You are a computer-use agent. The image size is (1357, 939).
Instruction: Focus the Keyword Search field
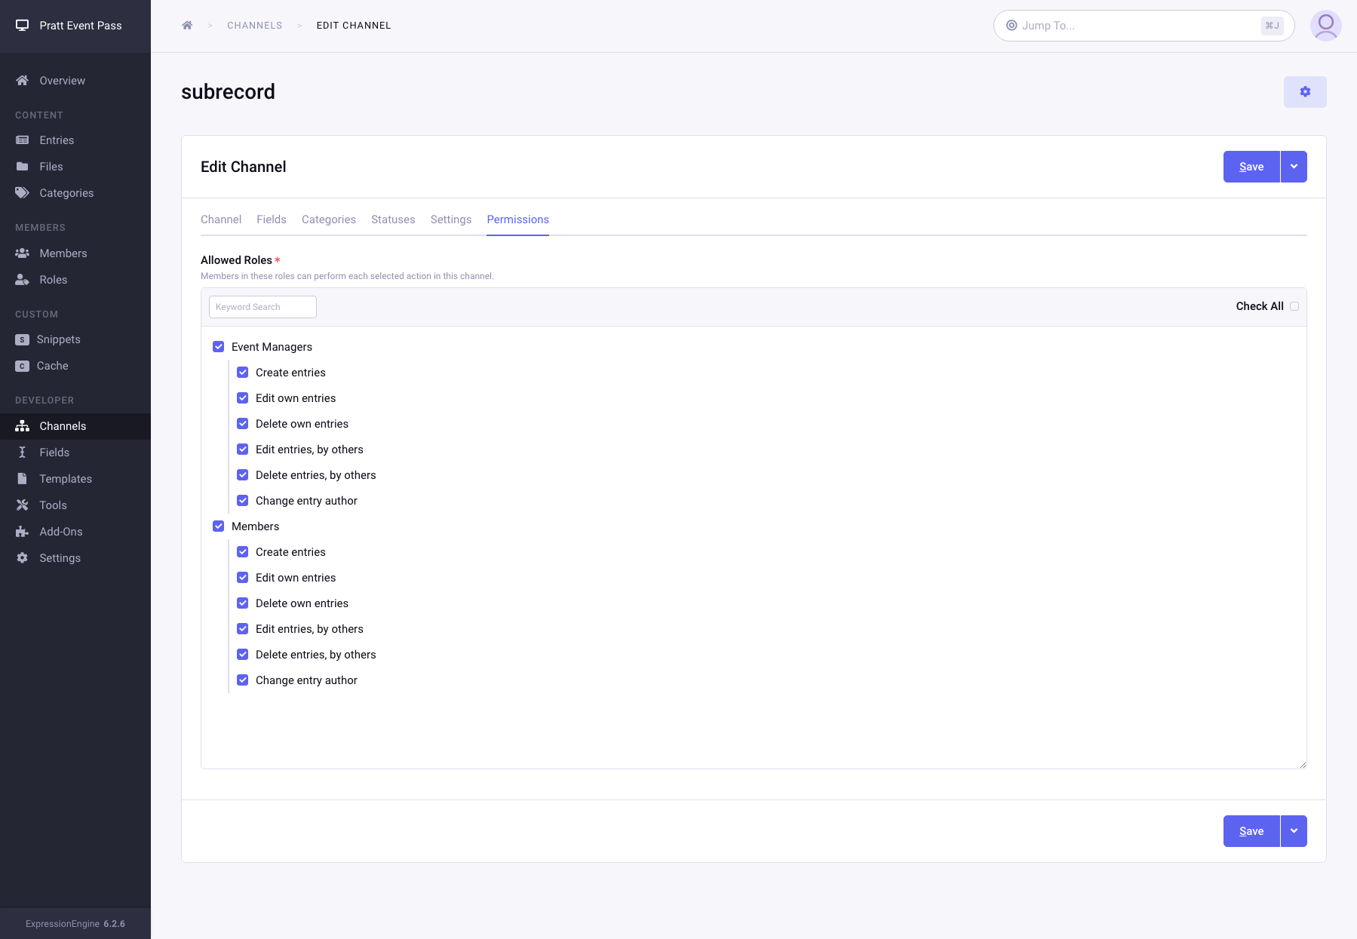[262, 307]
